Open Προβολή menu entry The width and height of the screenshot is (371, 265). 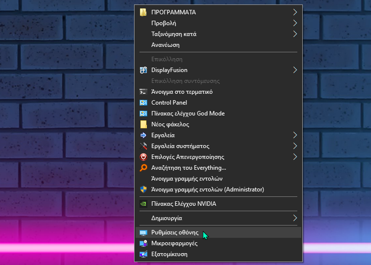pyautogui.click(x=218, y=23)
